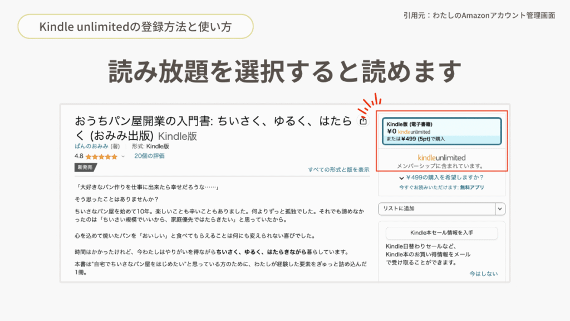Click the five-star rating display
The height and width of the screenshot is (321, 570).
pyautogui.click(x=101, y=157)
